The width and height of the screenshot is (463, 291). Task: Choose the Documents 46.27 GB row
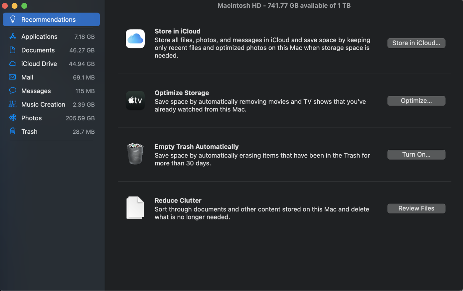(52, 50)
